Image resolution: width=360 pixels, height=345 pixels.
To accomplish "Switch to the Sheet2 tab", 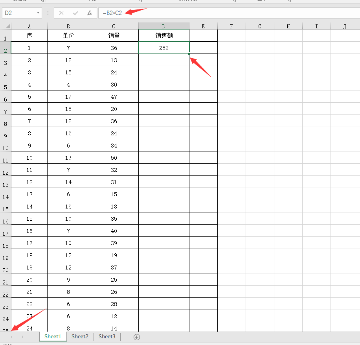I will [x=80, y=336].
